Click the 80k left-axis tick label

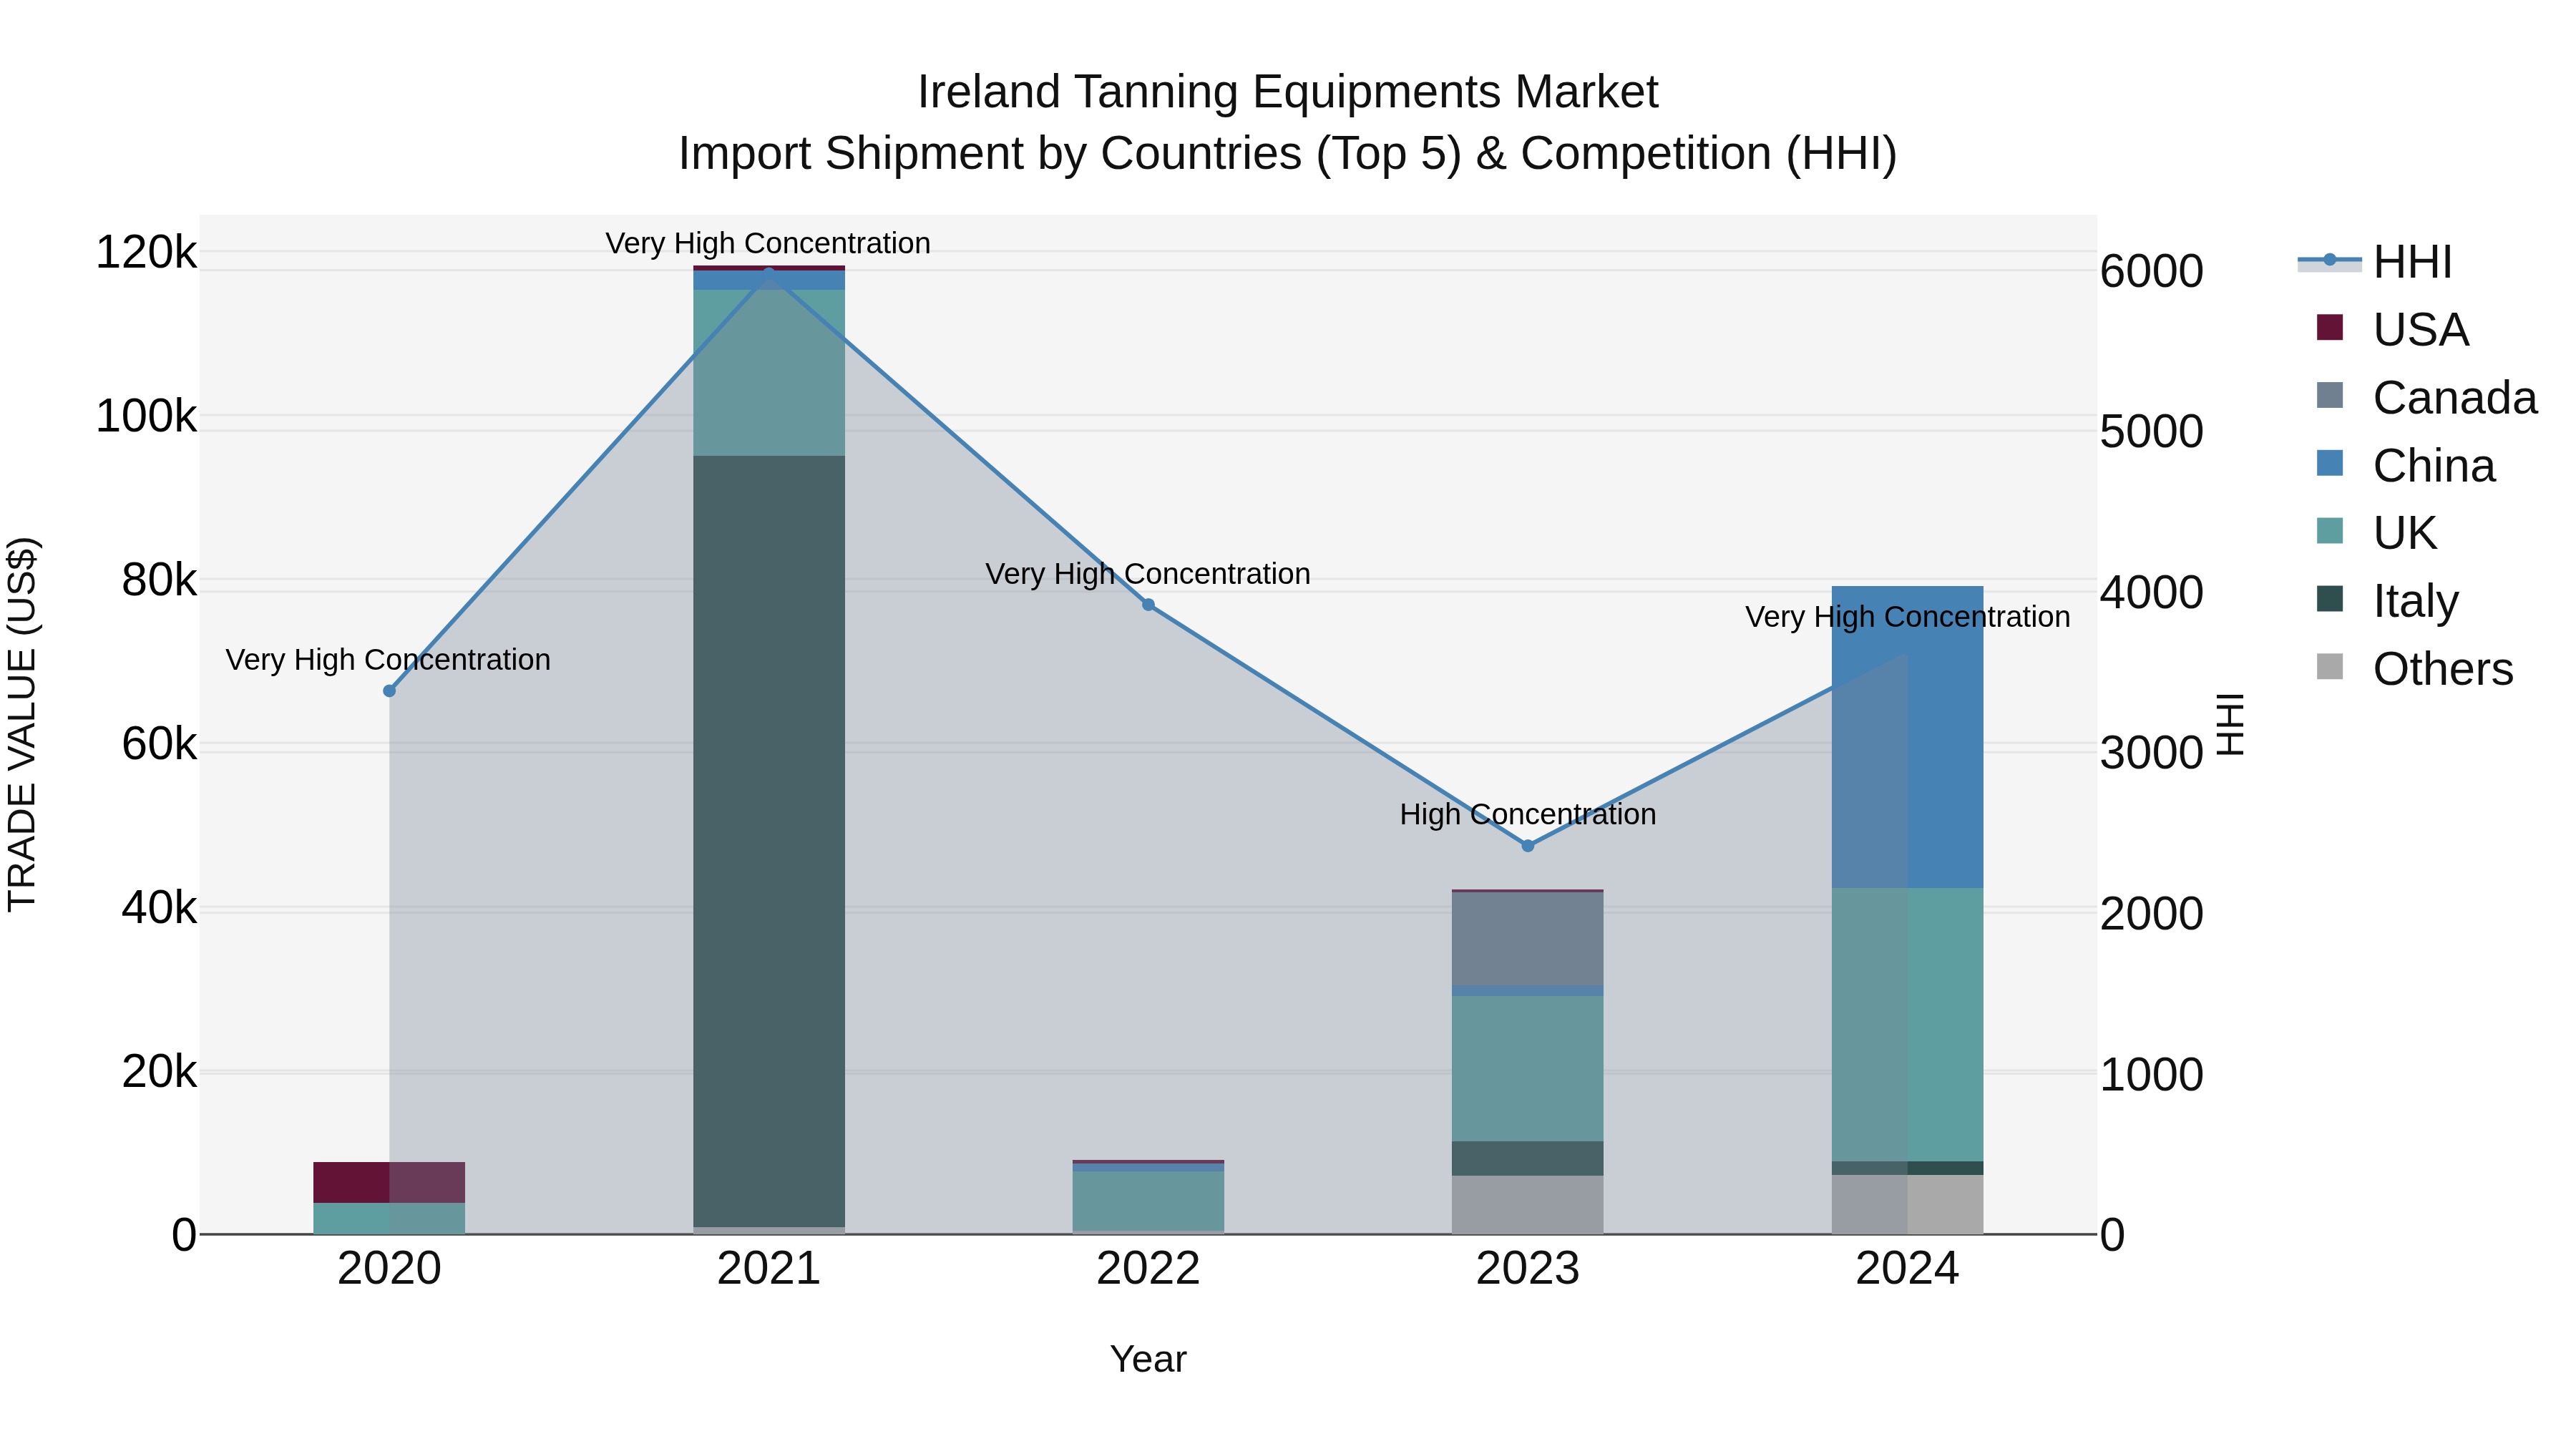(159, 580)
